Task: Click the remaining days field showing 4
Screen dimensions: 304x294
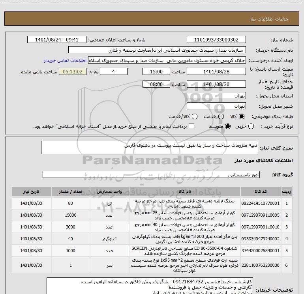Action: click(x=113, y=71)
